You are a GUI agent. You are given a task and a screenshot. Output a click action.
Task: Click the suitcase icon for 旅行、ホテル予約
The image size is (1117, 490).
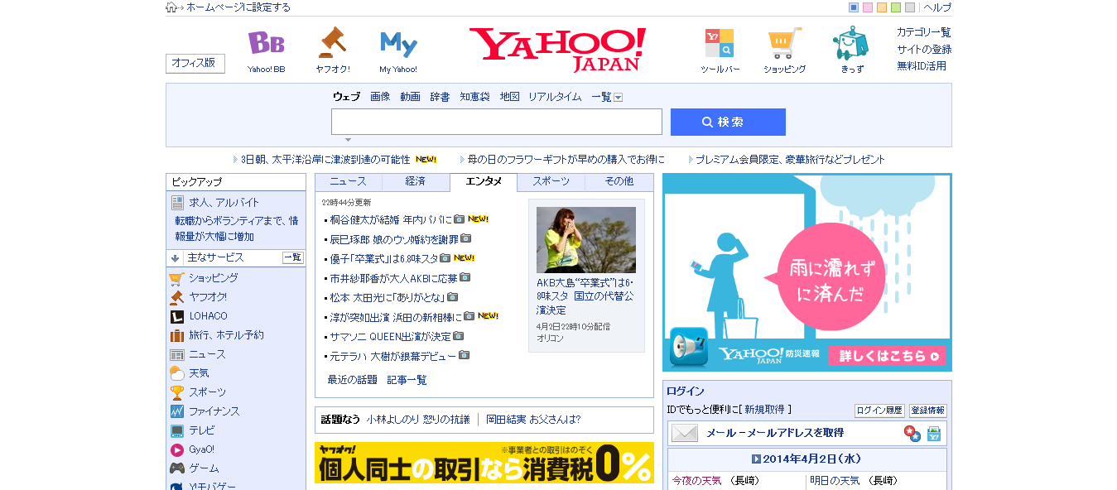pos(177,335)
